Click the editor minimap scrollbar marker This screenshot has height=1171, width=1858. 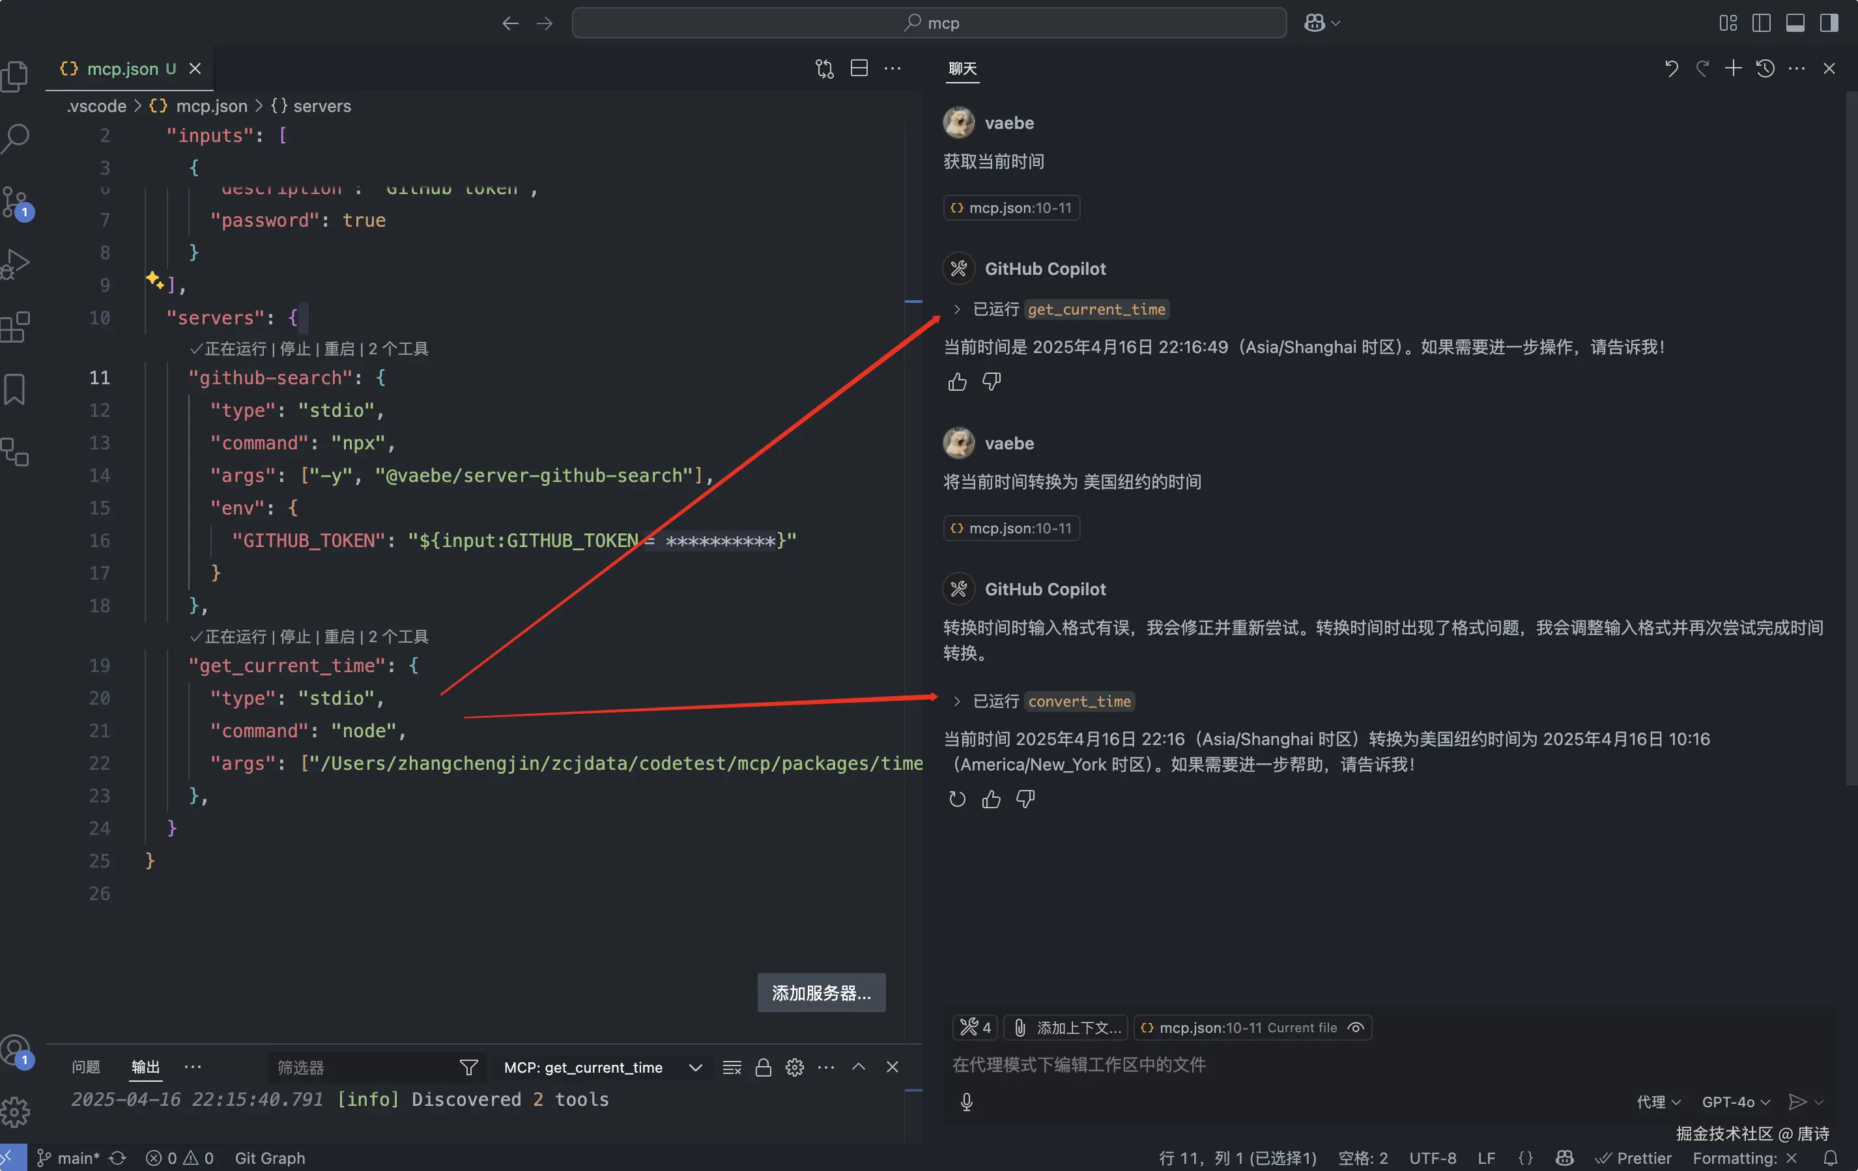pyautogui.click(x=913, y=302)
